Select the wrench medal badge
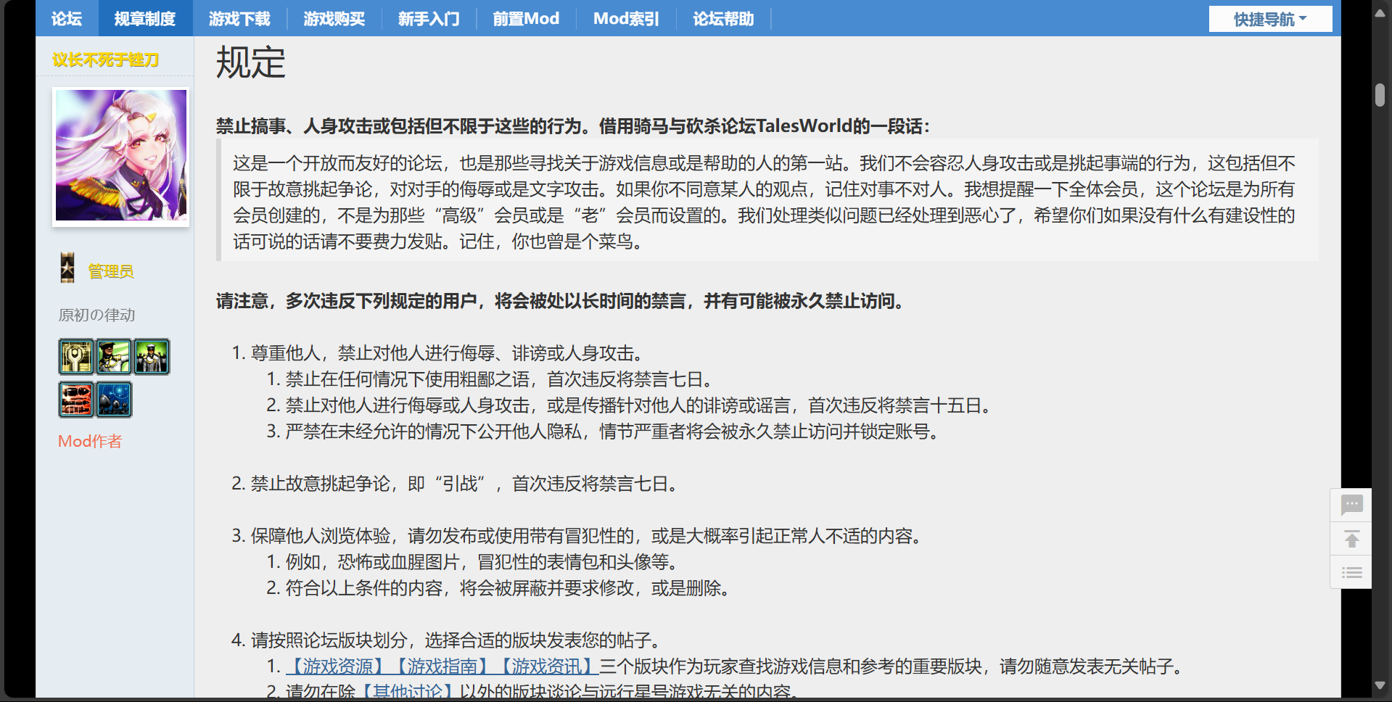The image size is (1392, 702). coord(76,356)
